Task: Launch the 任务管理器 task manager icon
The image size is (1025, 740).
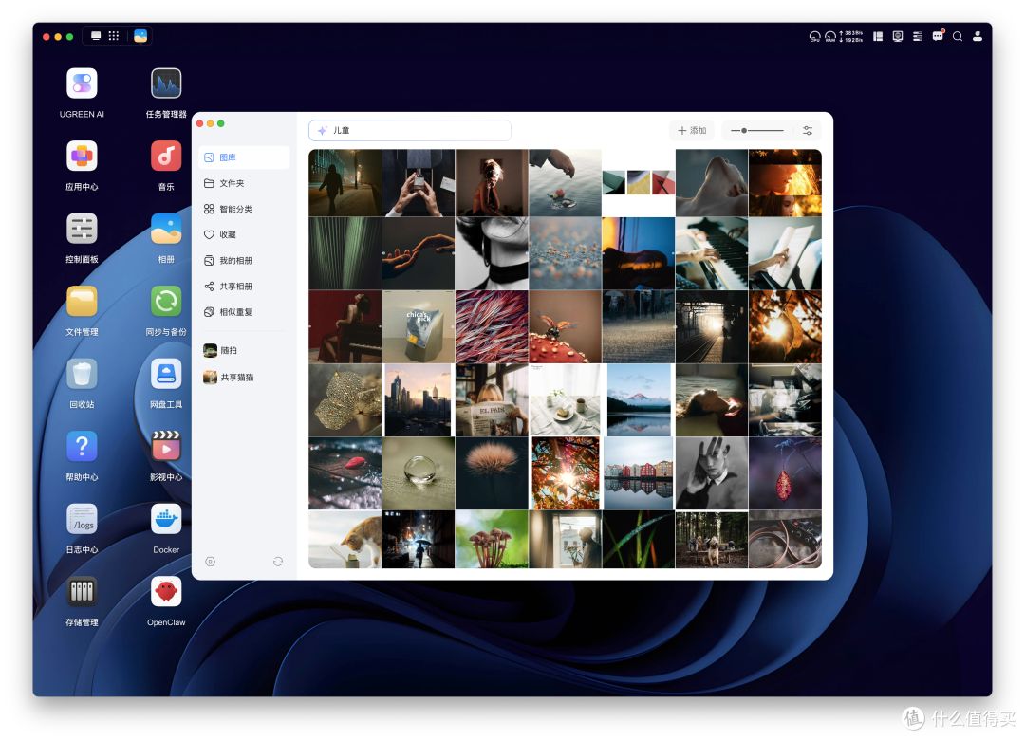Action: pyautogui.click(x=166, y=84)
